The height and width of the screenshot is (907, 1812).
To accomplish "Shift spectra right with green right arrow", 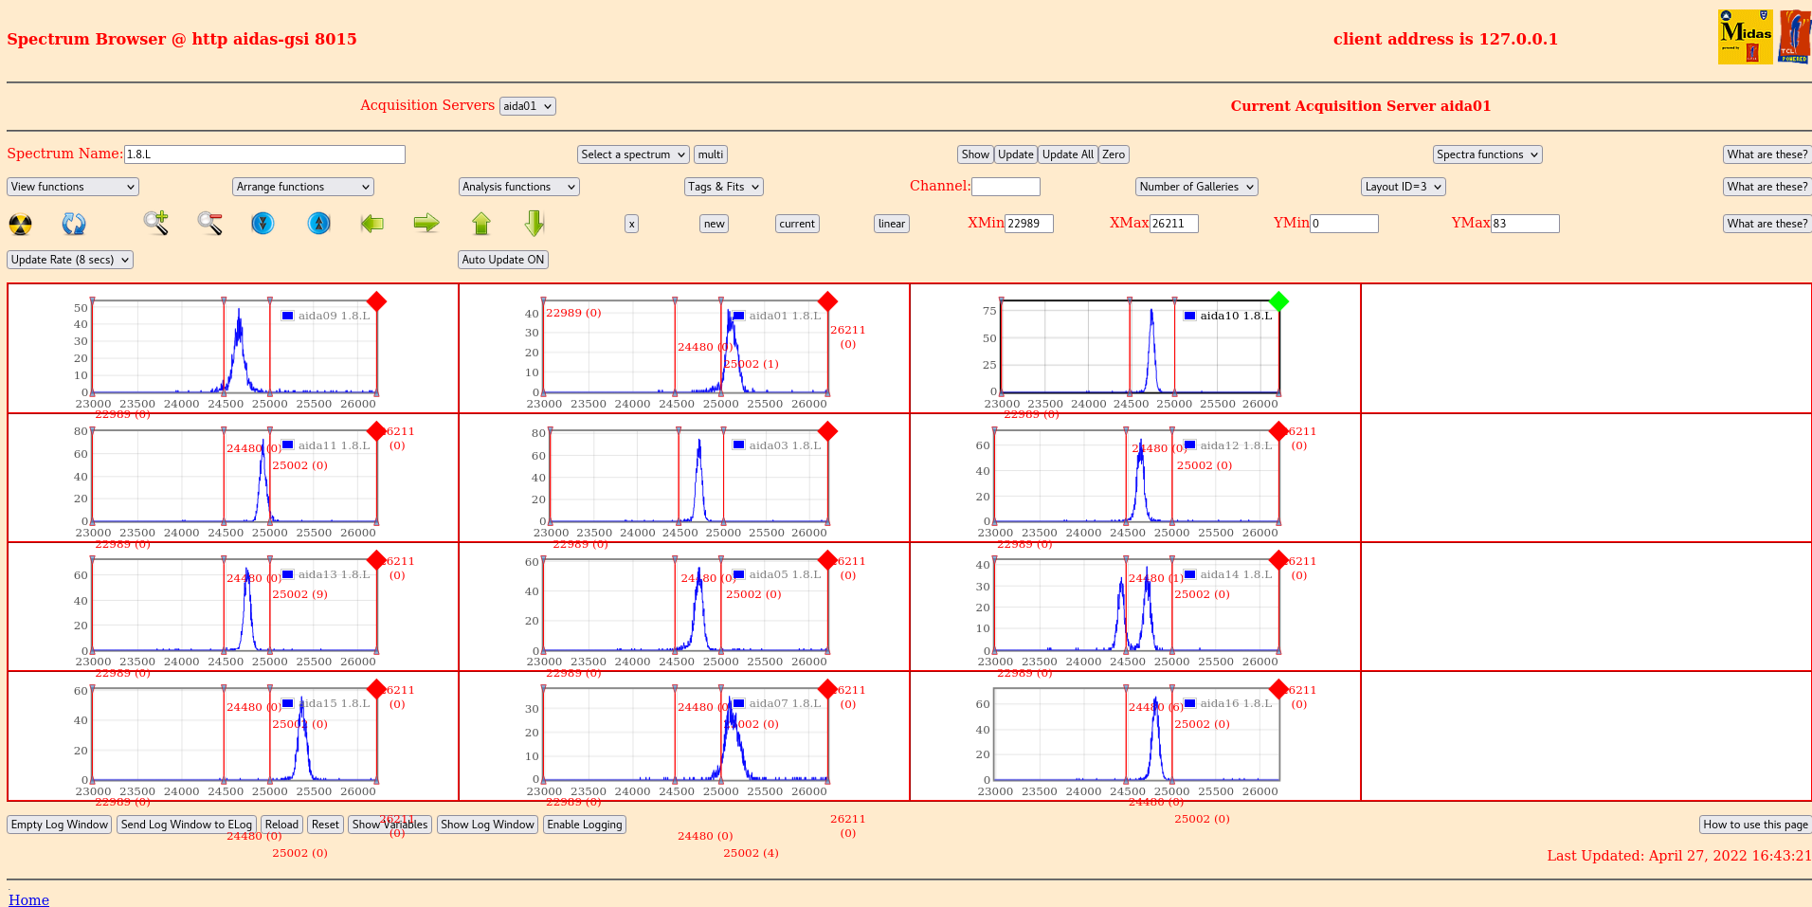I will (426, 224).
